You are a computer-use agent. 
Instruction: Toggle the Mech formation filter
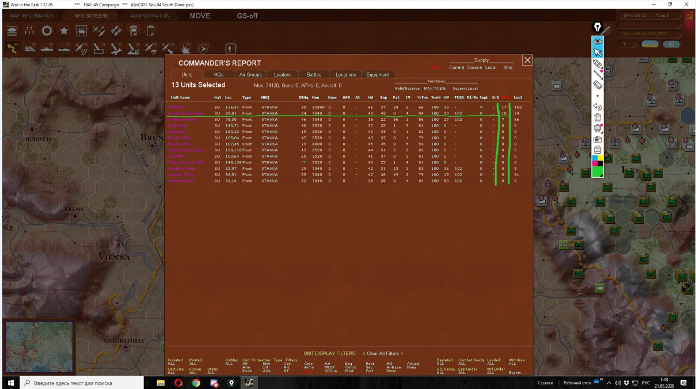coord(246,370)
